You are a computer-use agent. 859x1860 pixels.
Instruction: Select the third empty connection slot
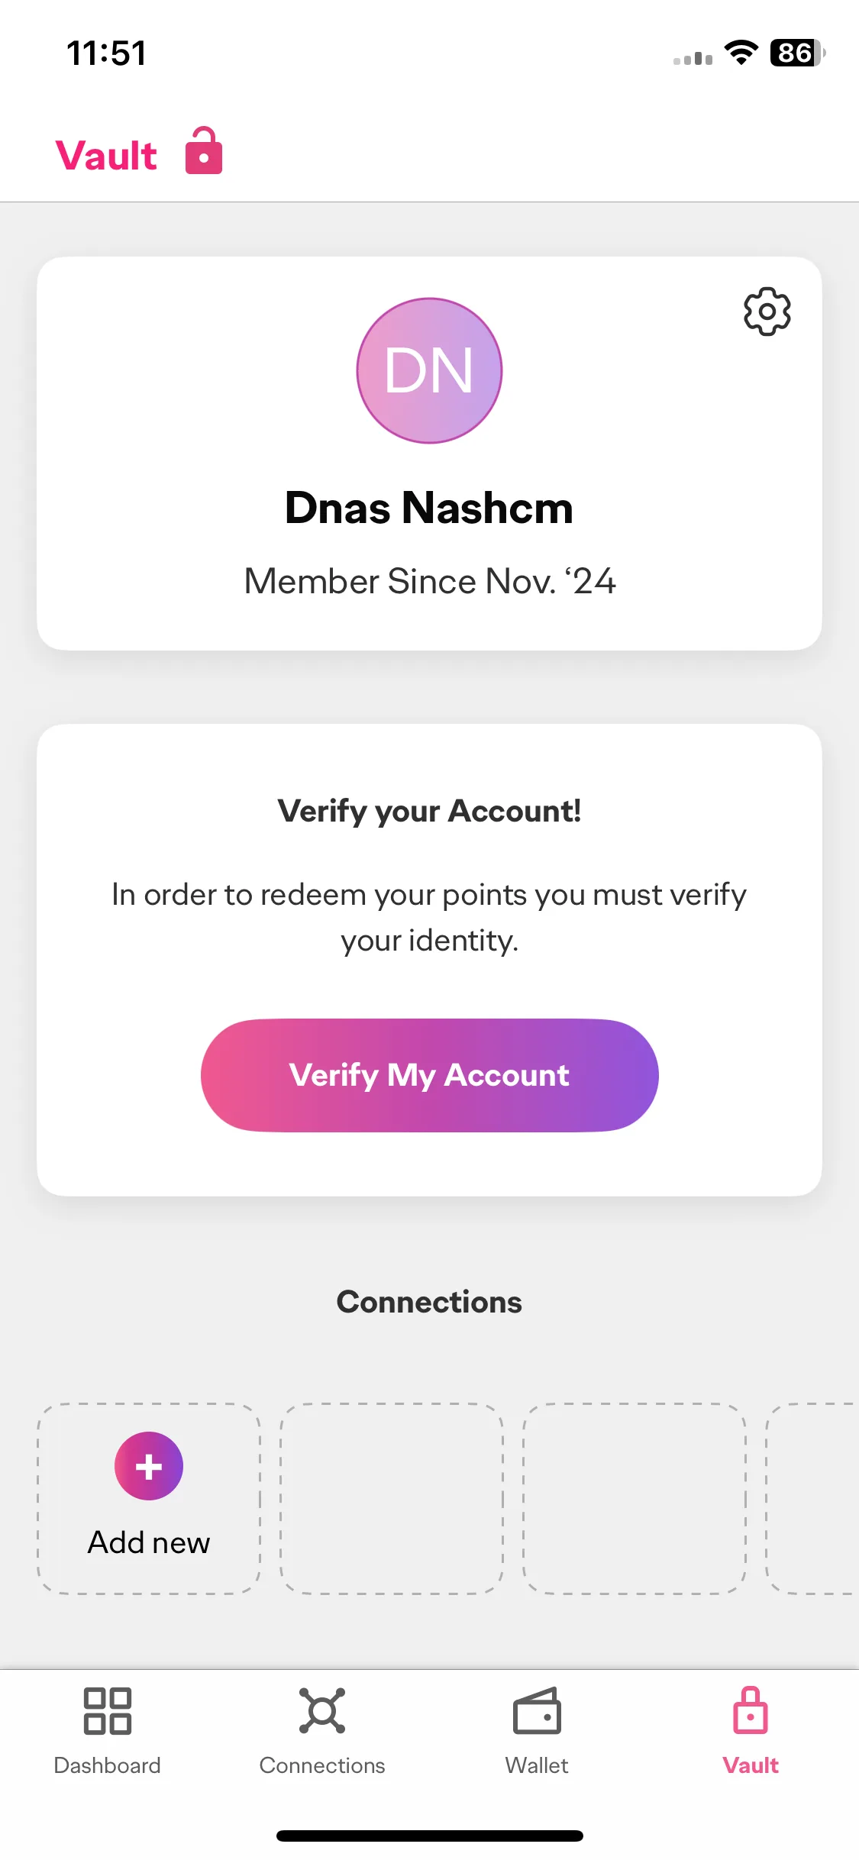[635, 1499]
